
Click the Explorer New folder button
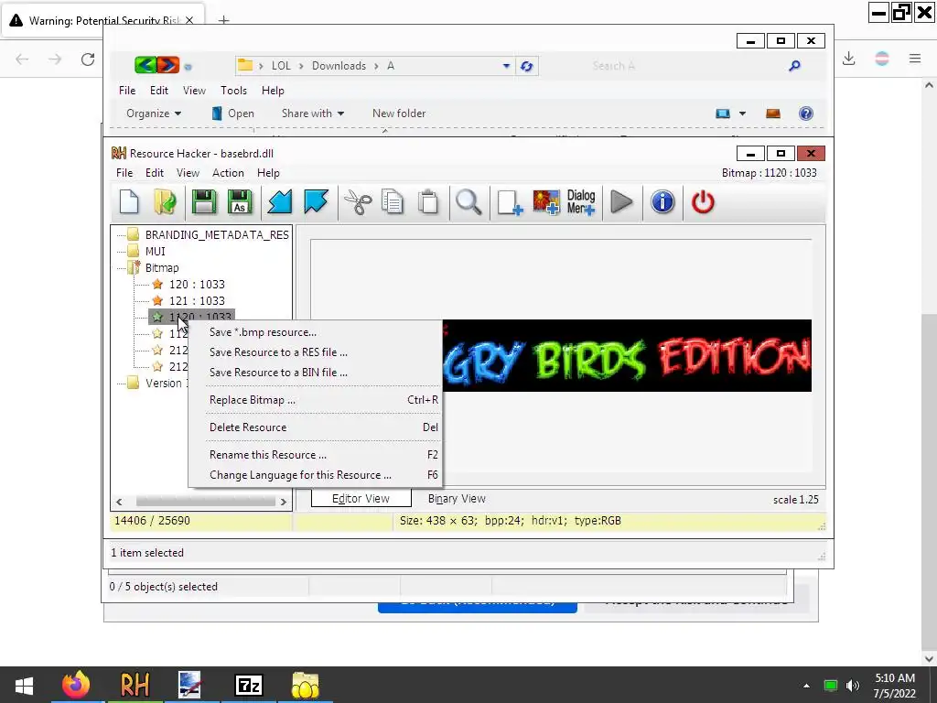click(399, 114)
